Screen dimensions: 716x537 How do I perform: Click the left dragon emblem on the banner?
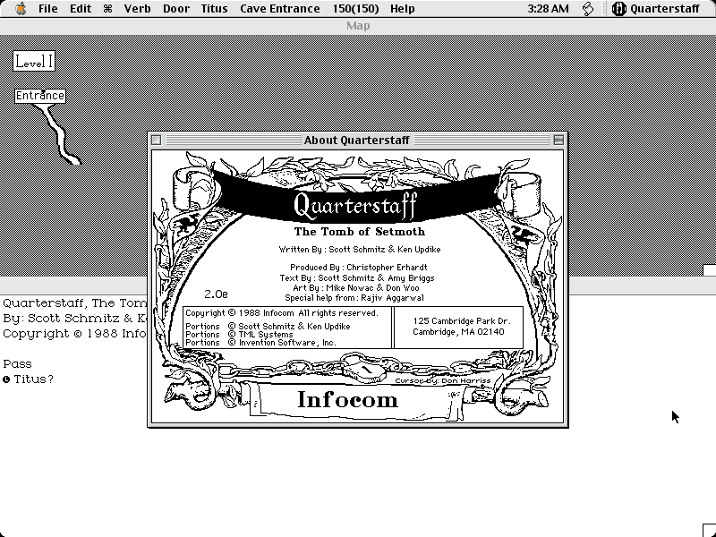(187, 223)
